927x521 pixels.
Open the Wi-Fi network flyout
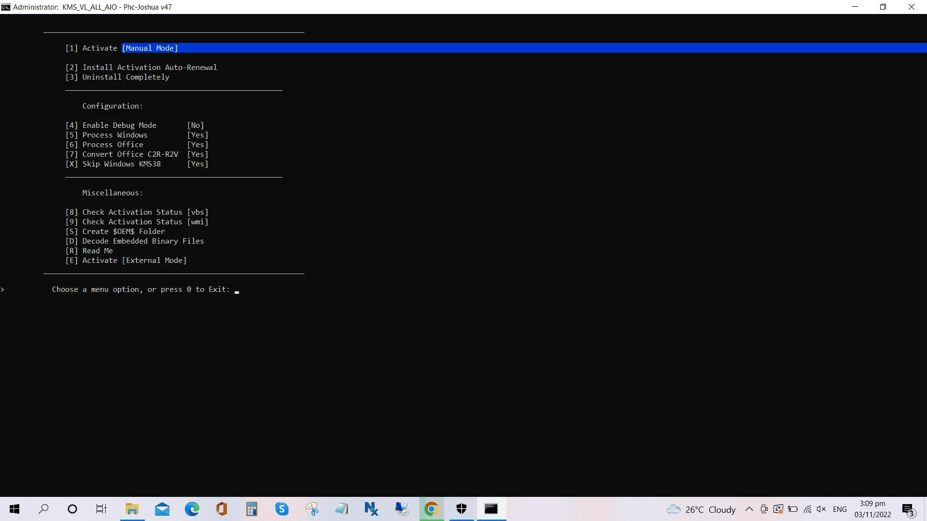(x=807, y=509)
